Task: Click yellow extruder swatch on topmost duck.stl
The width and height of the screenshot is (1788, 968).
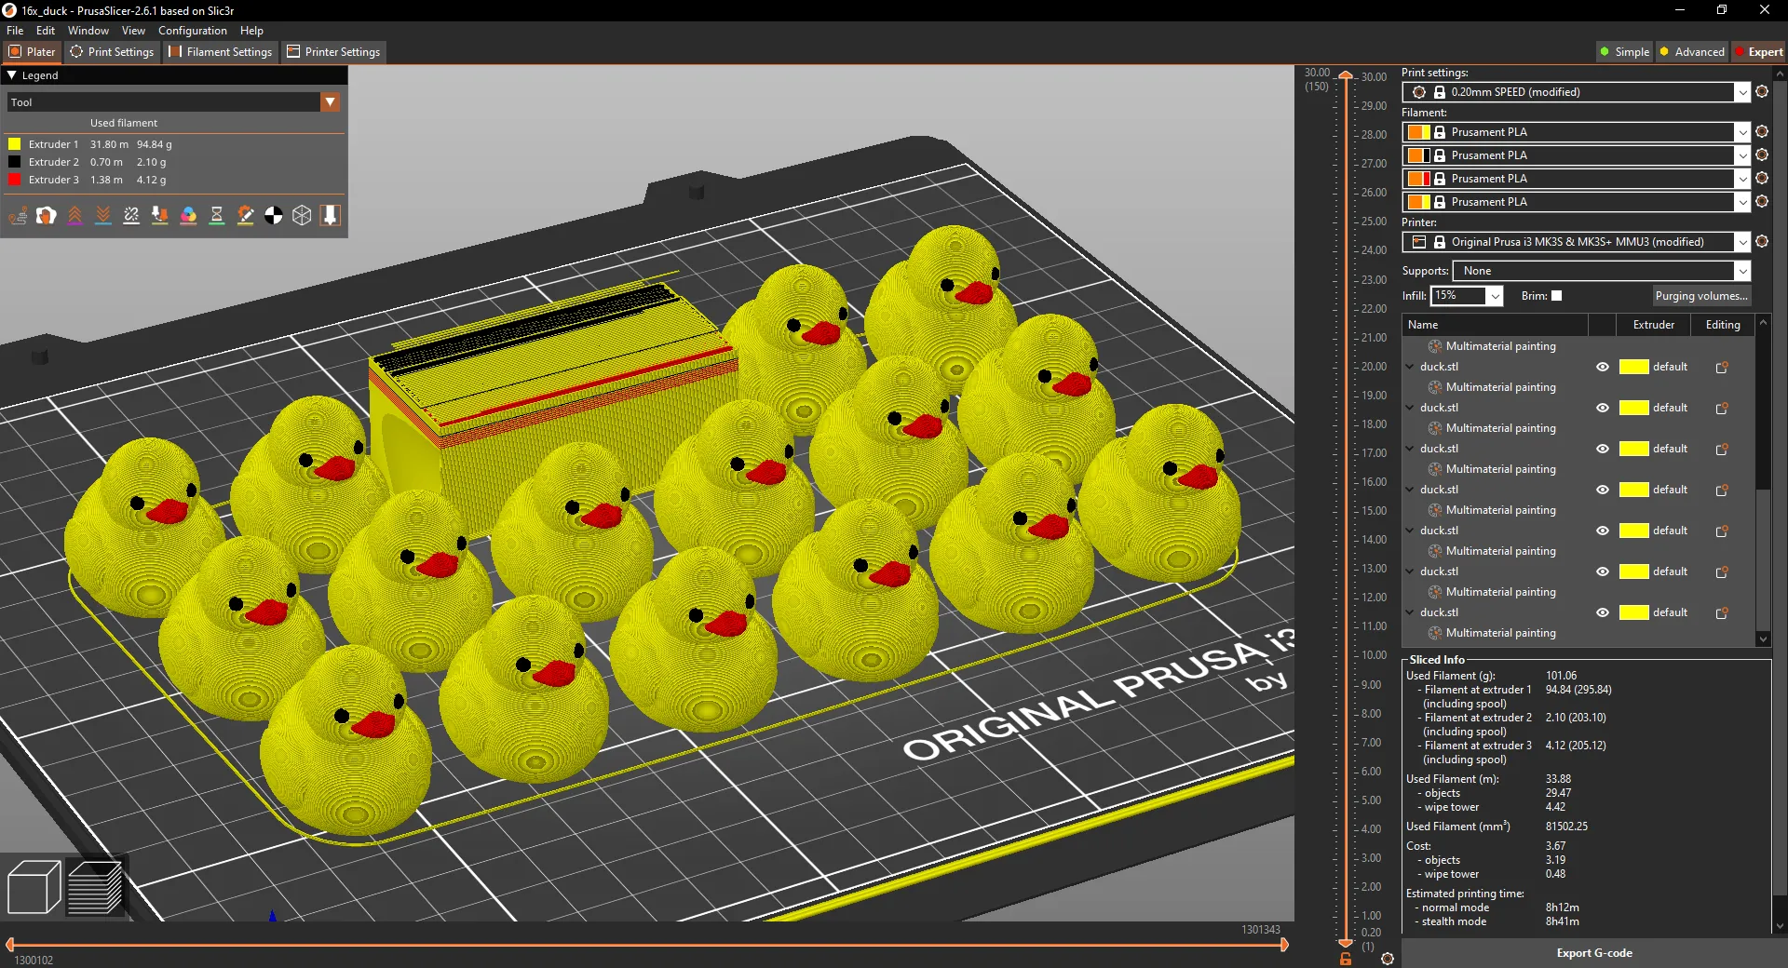Action: point(1634,367)
